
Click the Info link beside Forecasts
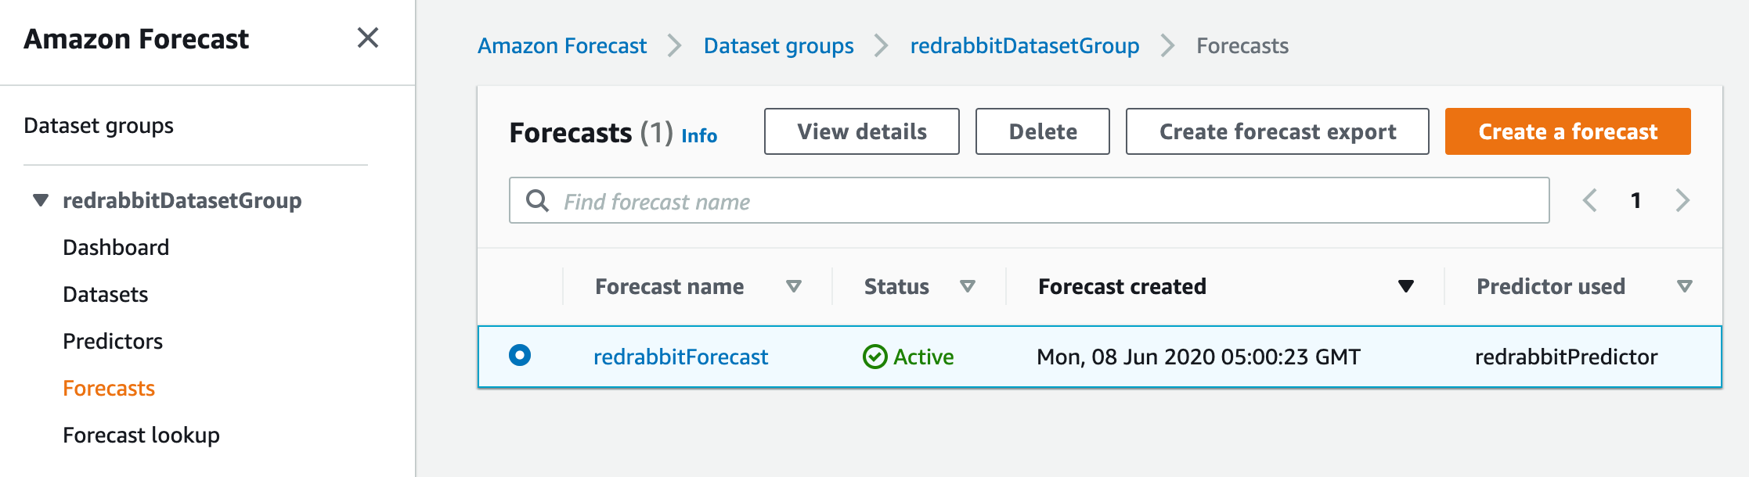tap(699, 136)
